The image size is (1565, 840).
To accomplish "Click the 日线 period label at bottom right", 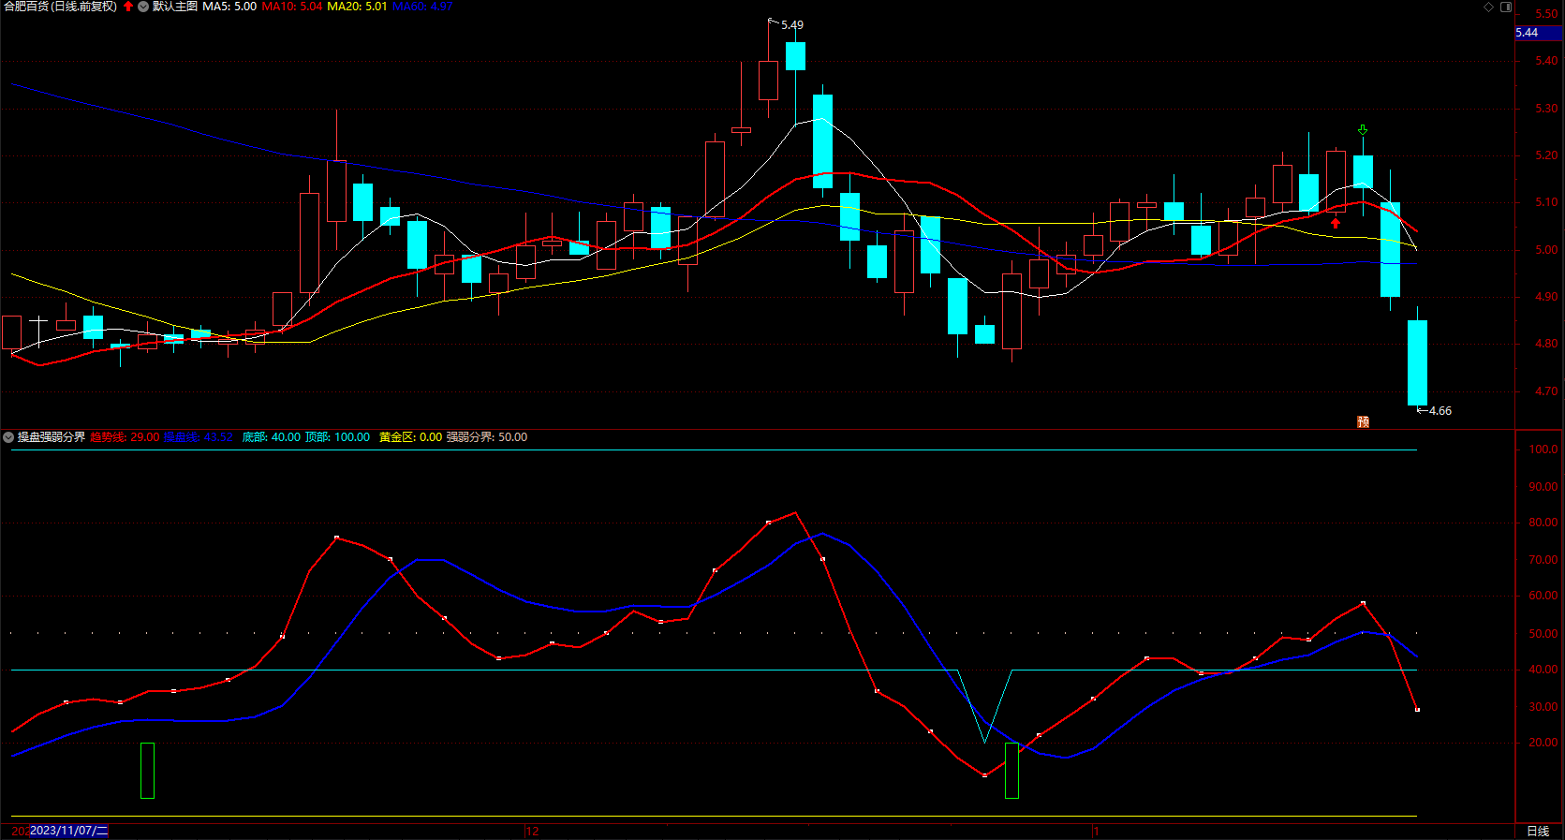I will coord(1538,831).
